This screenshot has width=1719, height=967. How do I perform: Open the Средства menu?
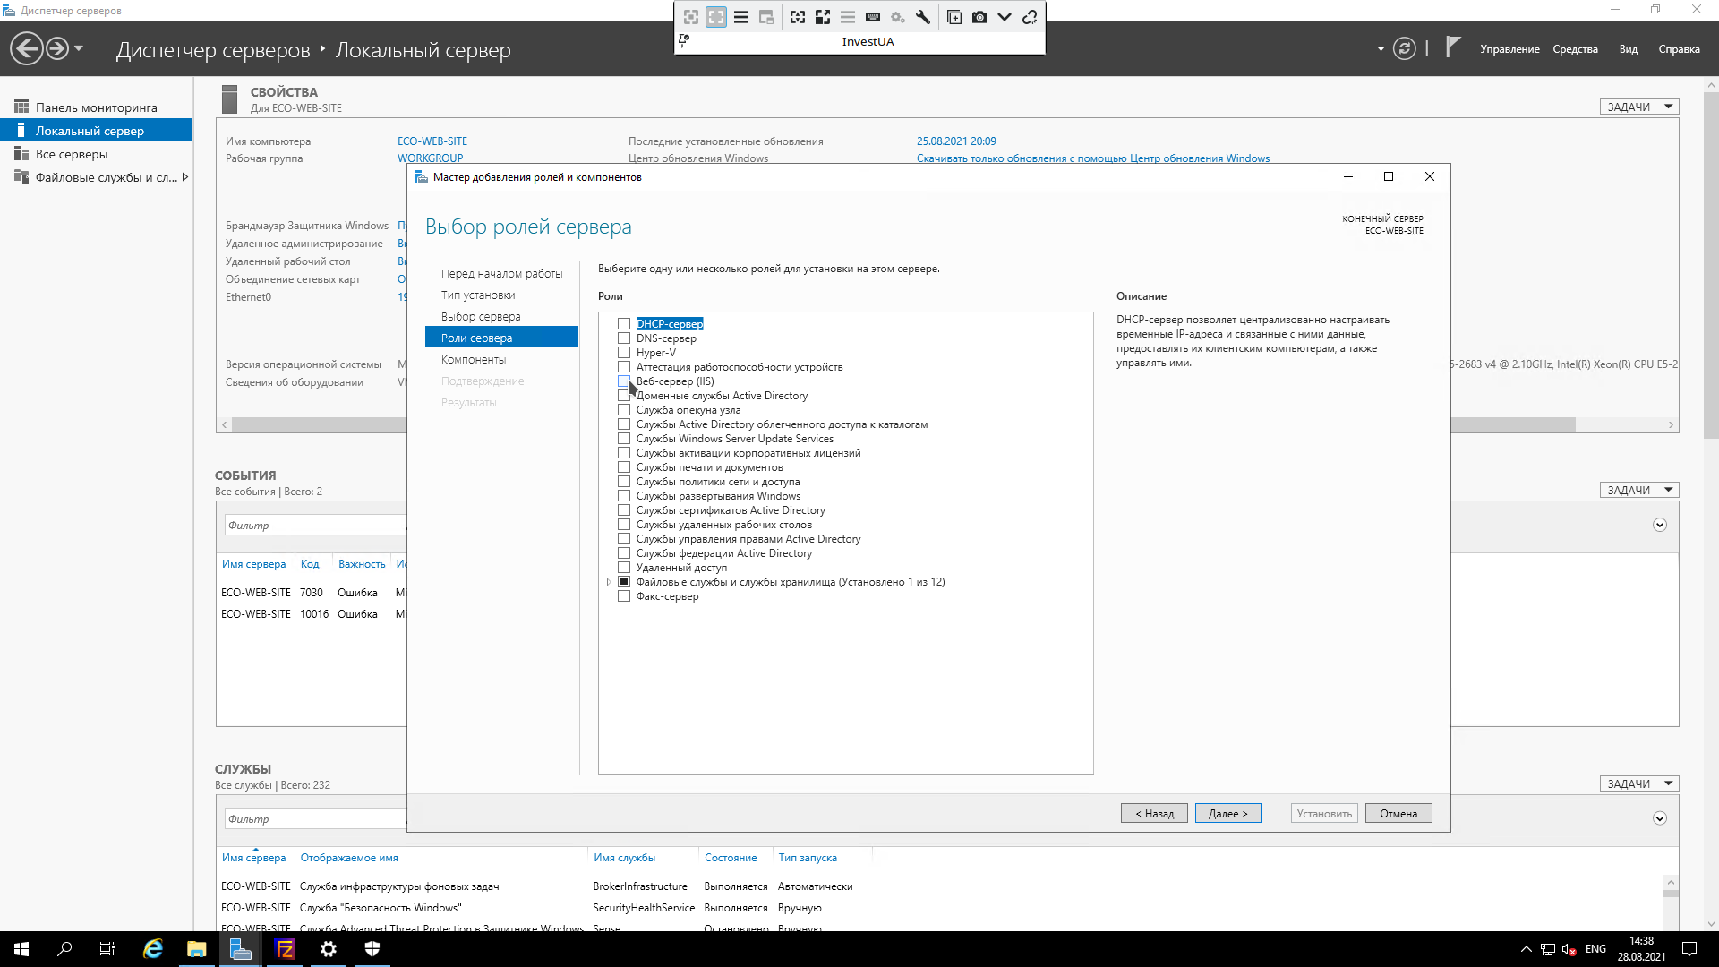(x=1575, y=49)
